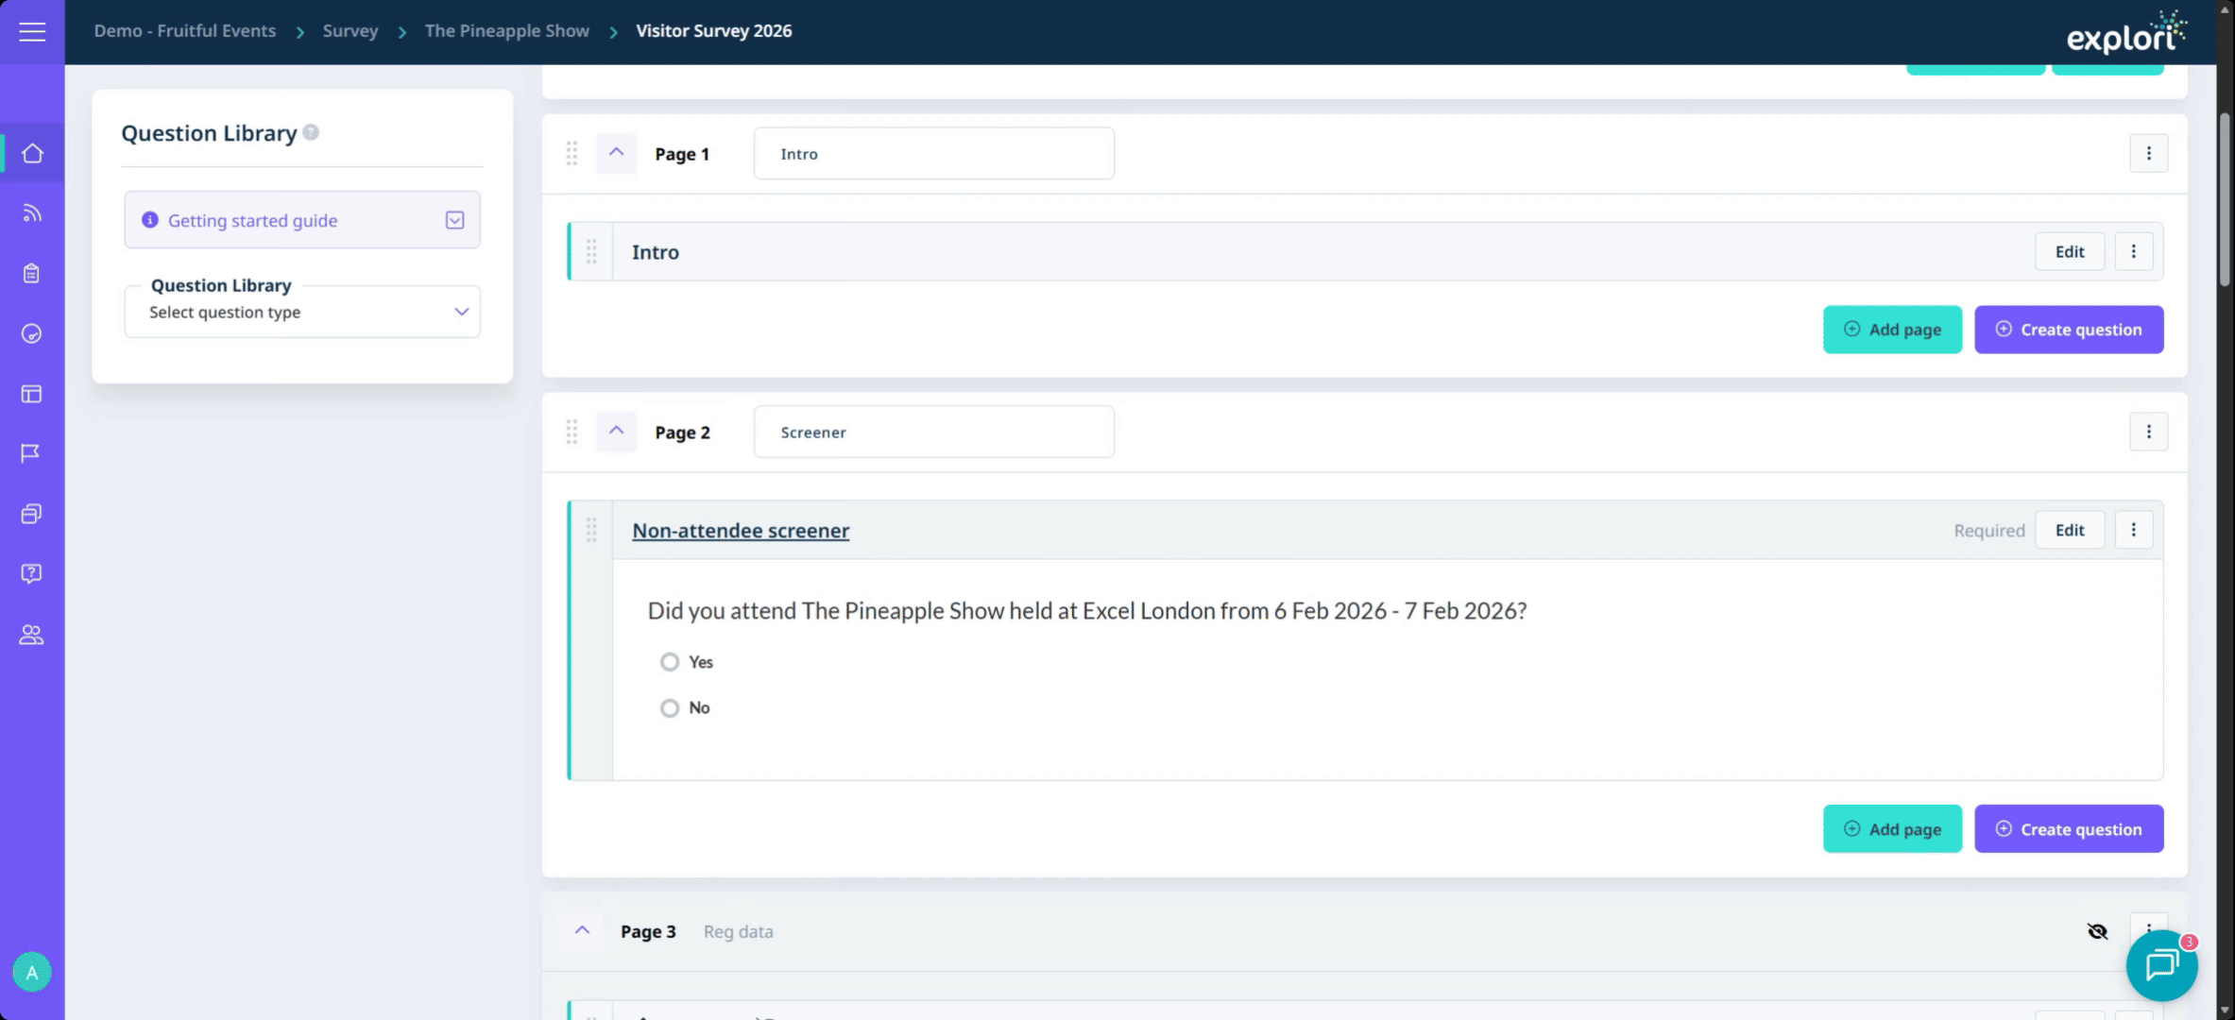Click the help icon beside Question Library

(311, 132)
